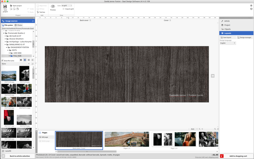Open the Preview eye icon

coord(53,6)
